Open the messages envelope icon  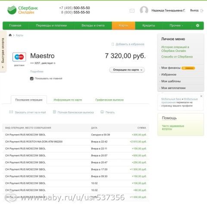132,11
